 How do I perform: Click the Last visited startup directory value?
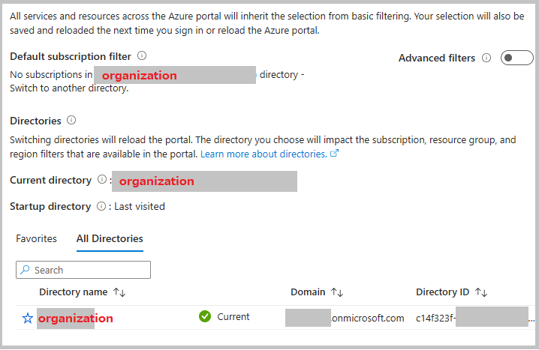coord(140,206)
